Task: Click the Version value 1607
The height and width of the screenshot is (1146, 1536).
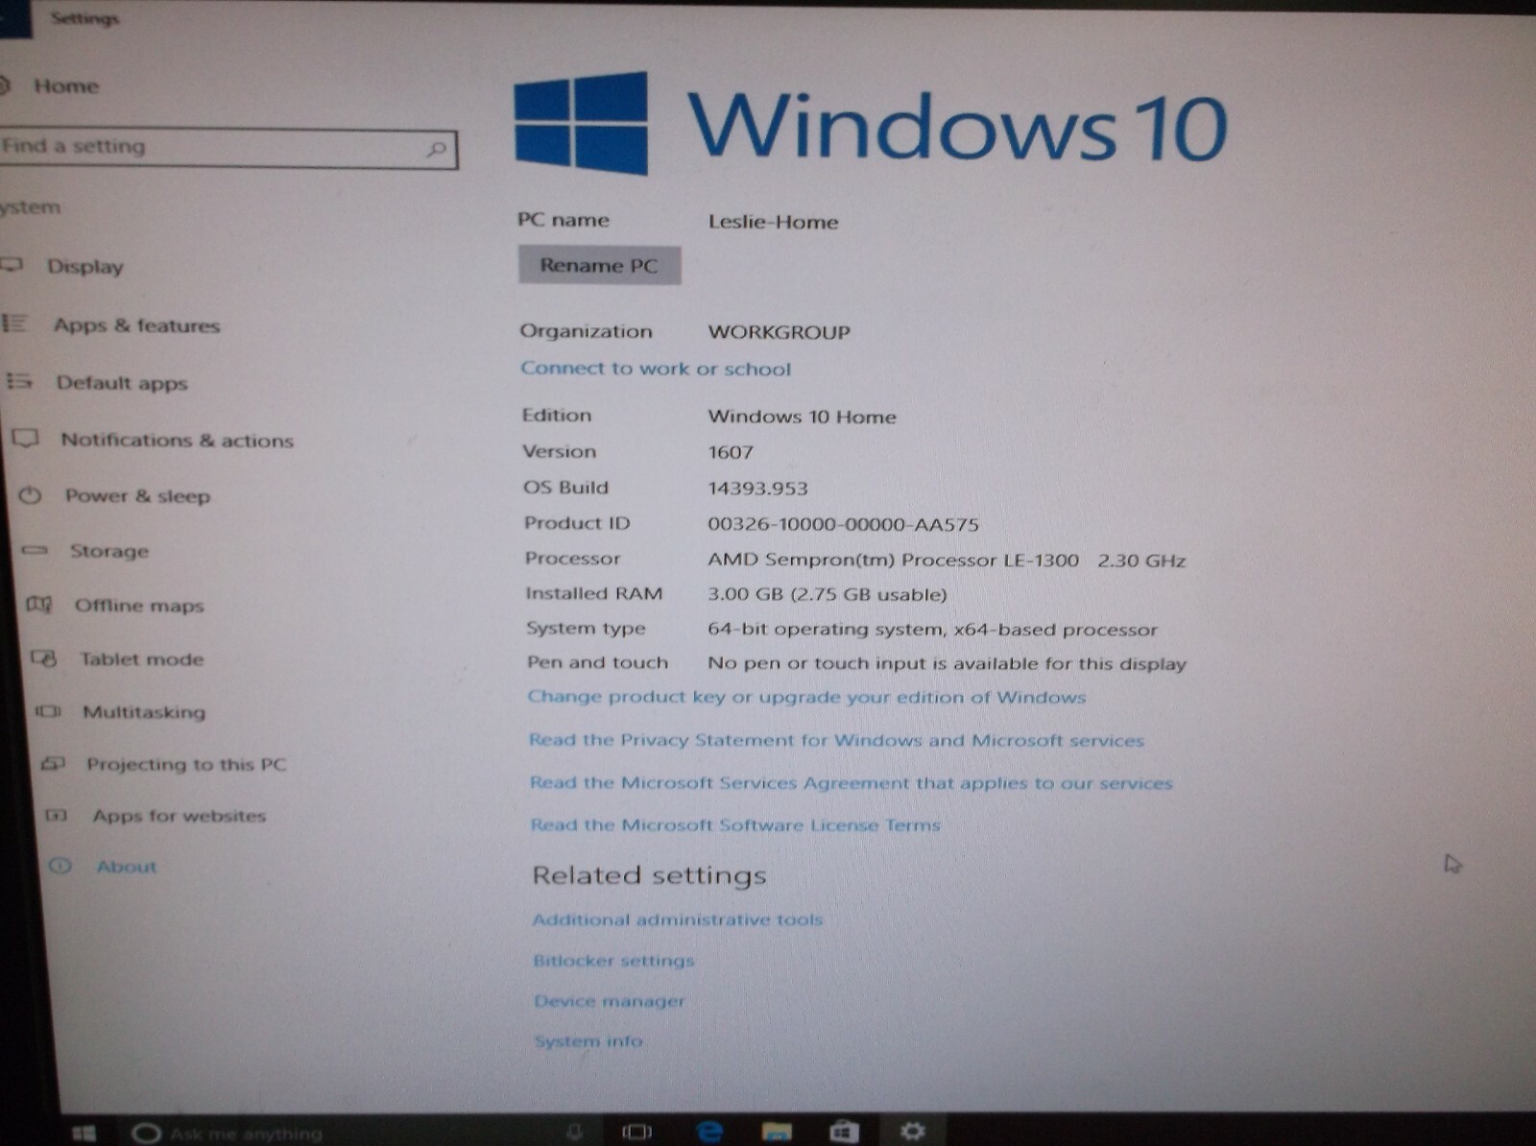Action: 731,452
